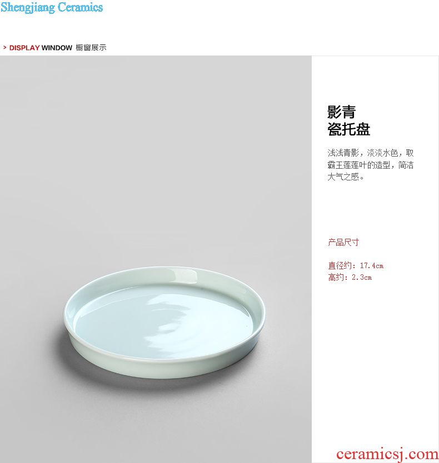This screenshot has width=439, height=463.
Task: Select the product description paragraph
Action: click(x=371, y=165)
